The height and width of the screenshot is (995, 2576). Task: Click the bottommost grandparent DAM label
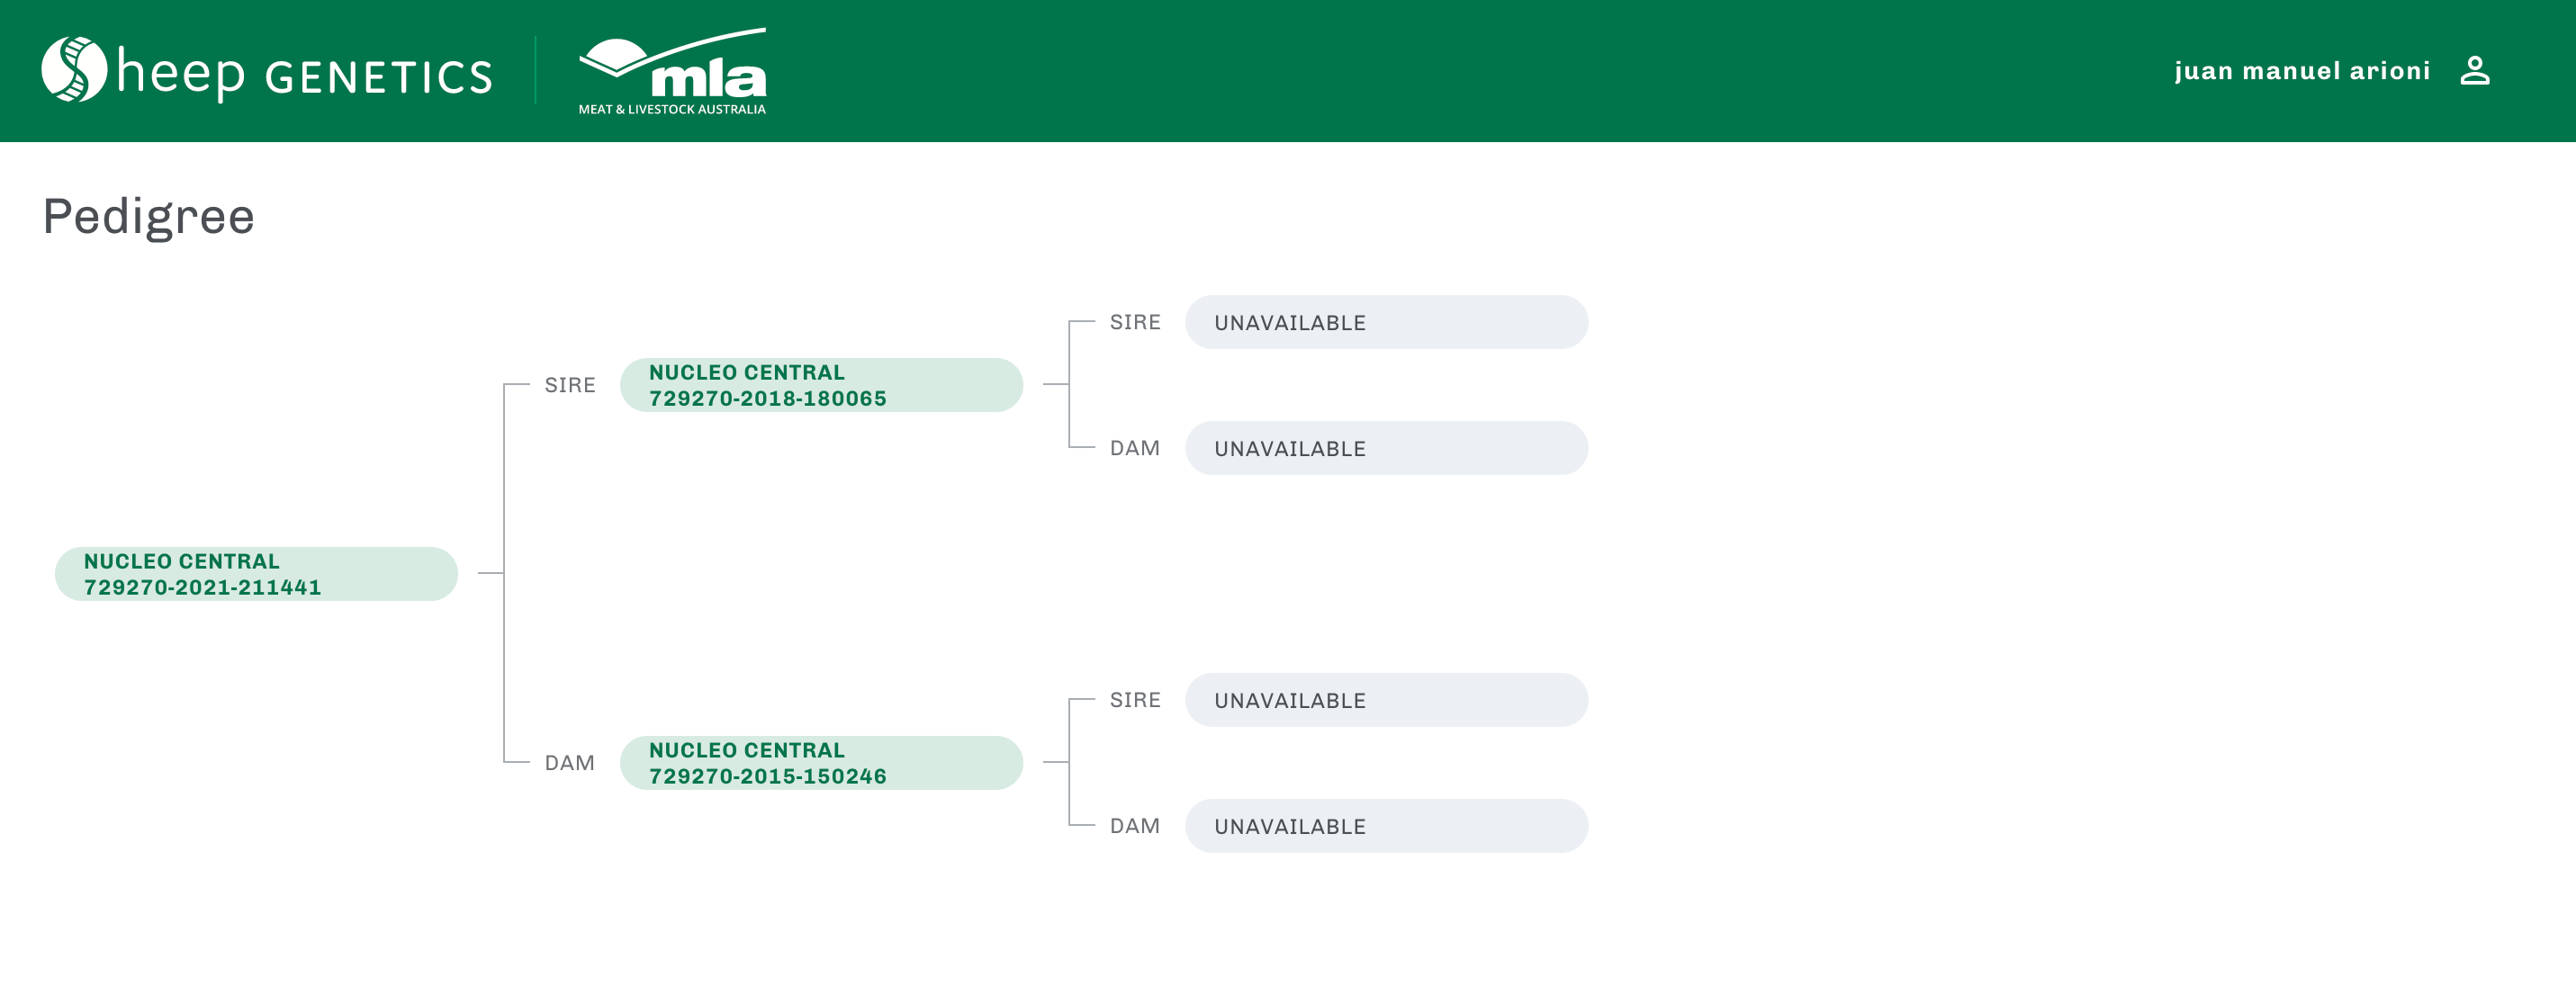point(1135,826)
